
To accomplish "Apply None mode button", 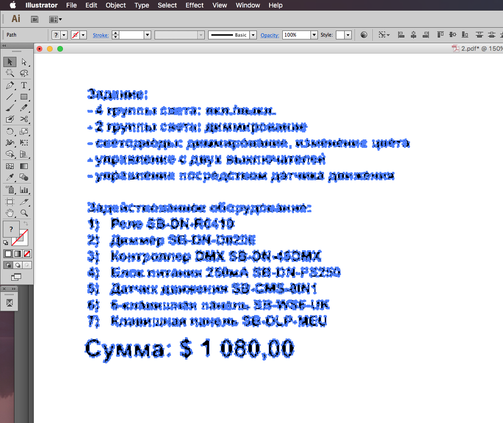I will point(27,254).
